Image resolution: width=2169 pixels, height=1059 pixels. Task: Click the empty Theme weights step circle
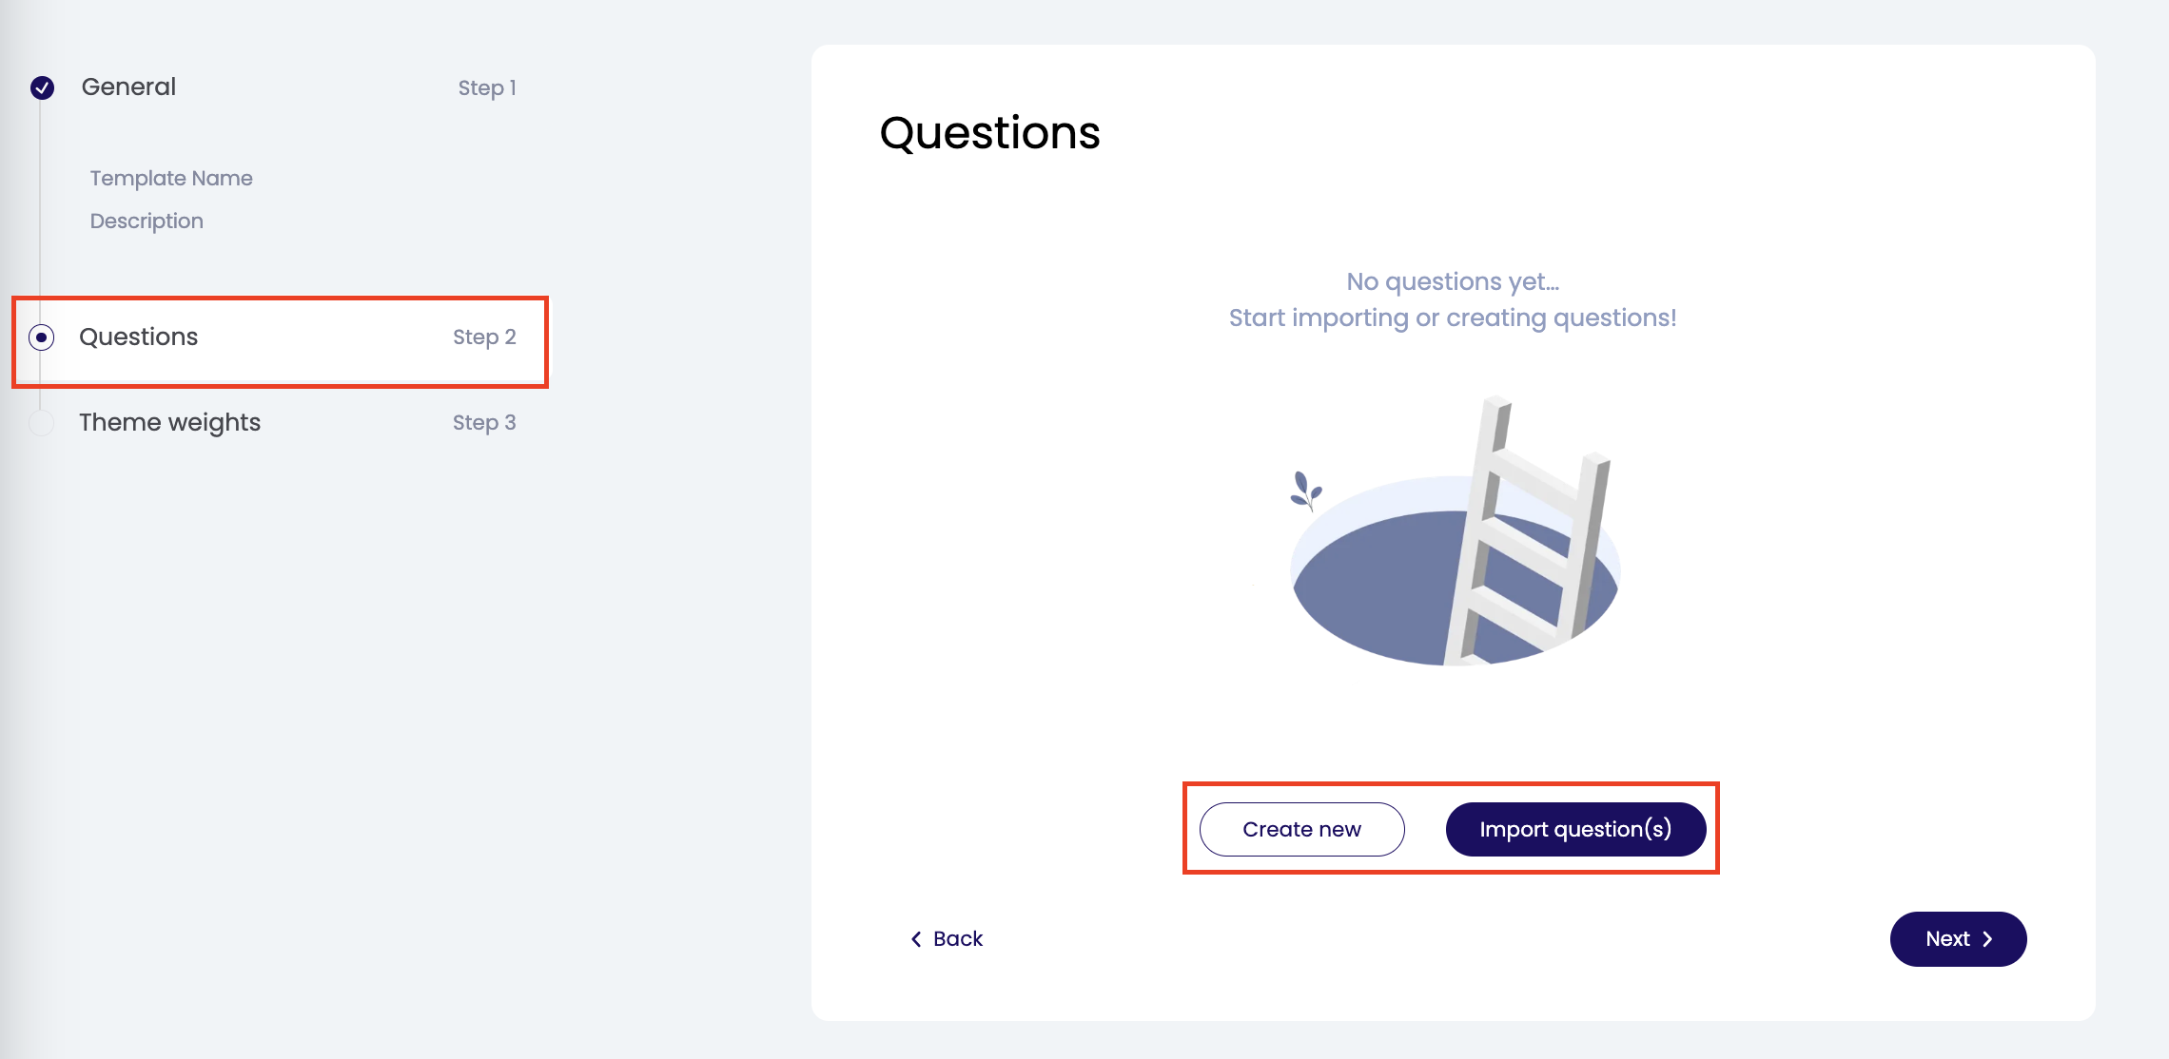point(42,423)
